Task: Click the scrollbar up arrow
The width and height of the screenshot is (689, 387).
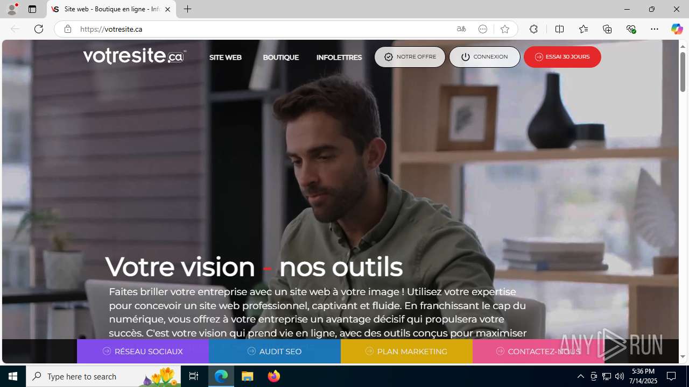Action: (683, 46)
